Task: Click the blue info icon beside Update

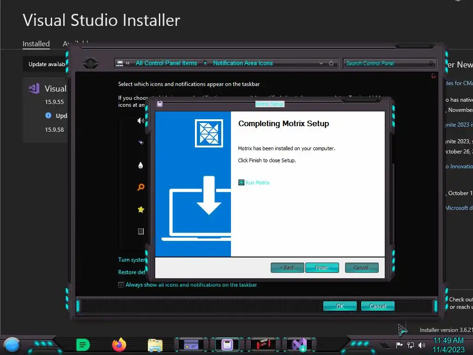Action: coord(48,115)
